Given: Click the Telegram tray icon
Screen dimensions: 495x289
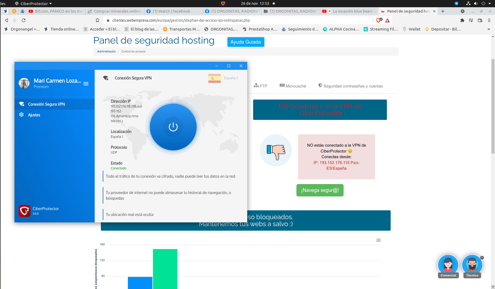Looking at the screenshot, I should [456, 3].
